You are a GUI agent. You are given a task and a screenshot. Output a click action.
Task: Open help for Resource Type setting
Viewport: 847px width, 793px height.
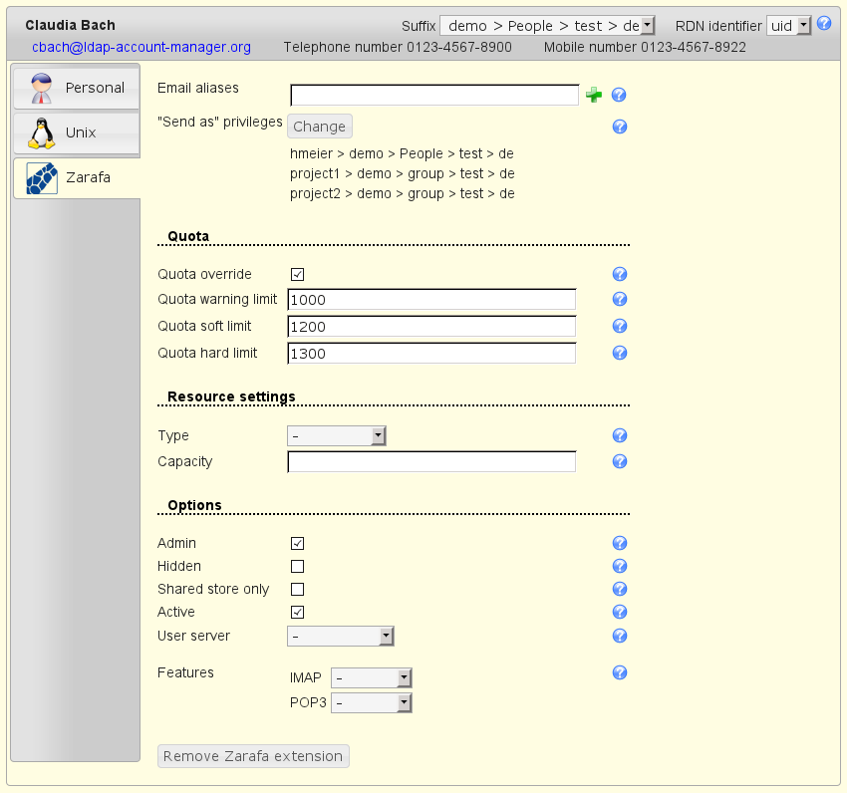click(619, 435)
